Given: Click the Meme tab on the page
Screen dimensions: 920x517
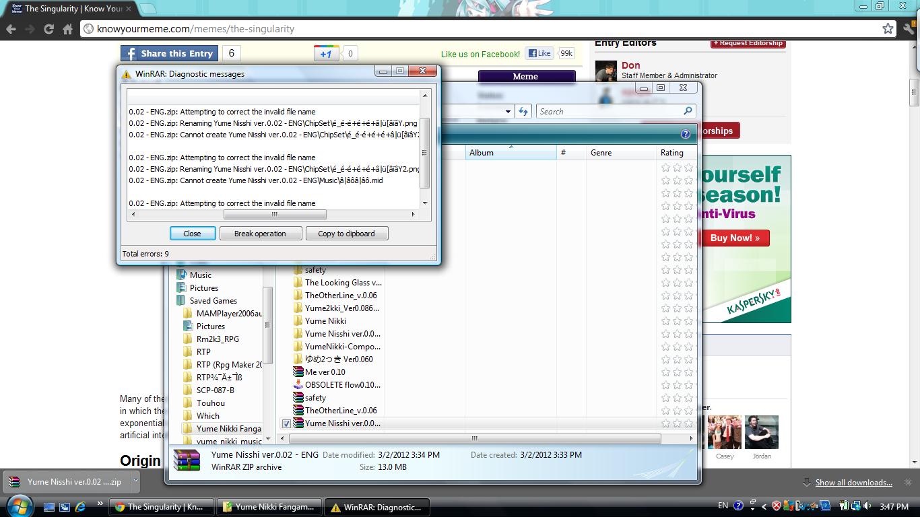Looking at the screenshot, I should pyautogui.click(x=526, y=76).
